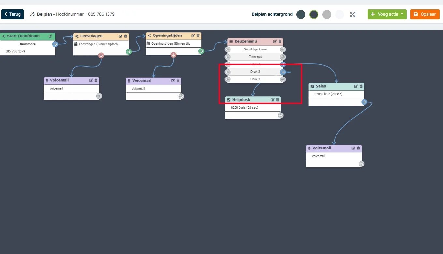Click blue output connector of Druk 2
The width and height of the screenshot is (443, 254).
coord(283,72)
